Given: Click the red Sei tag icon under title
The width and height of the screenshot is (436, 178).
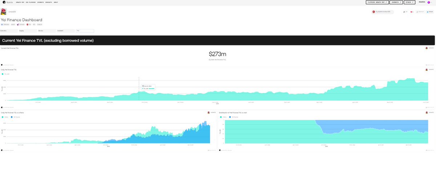Looking at the screenshot, I should [28, 25].
